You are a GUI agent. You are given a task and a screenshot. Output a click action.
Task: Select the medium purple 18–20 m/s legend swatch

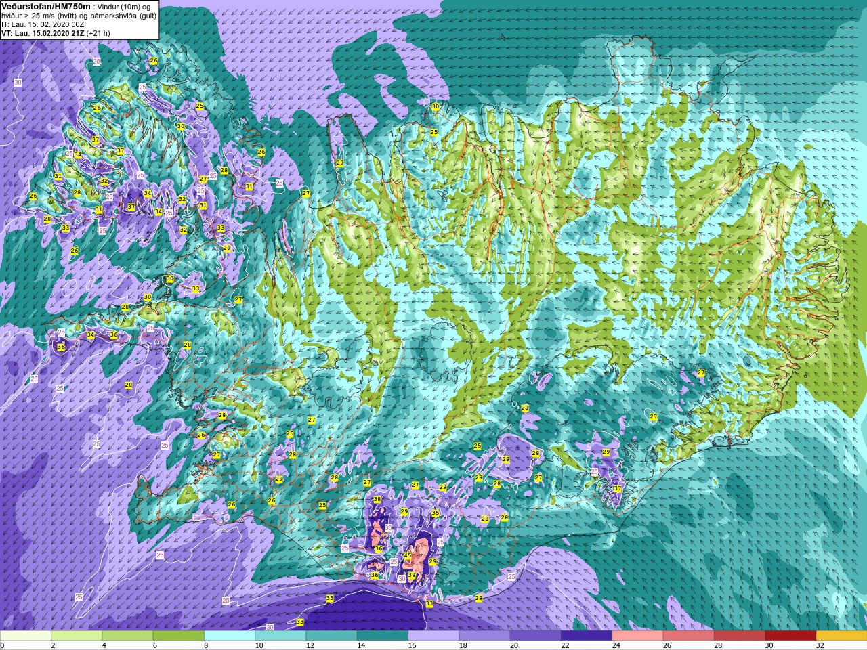pos(485,636)
